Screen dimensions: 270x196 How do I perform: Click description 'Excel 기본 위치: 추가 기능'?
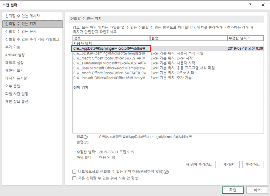tap(171, 78)
